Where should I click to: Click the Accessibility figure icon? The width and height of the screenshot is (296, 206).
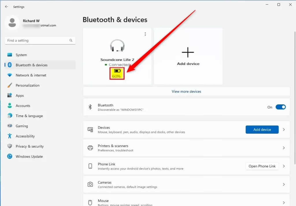pos(10,136)
